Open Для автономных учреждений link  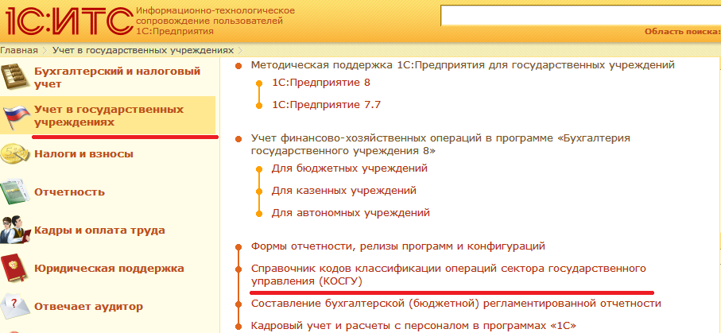point(351,213)
